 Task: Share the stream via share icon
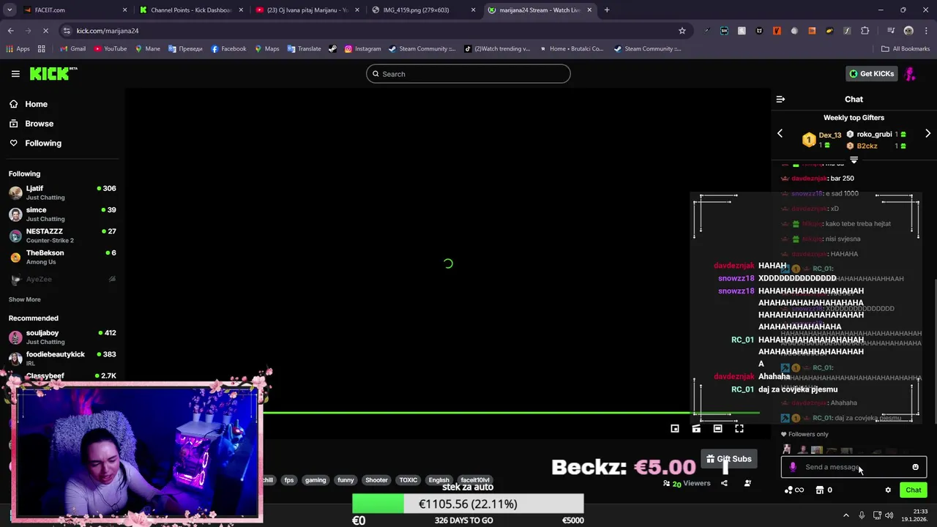[x=724, y=483]
